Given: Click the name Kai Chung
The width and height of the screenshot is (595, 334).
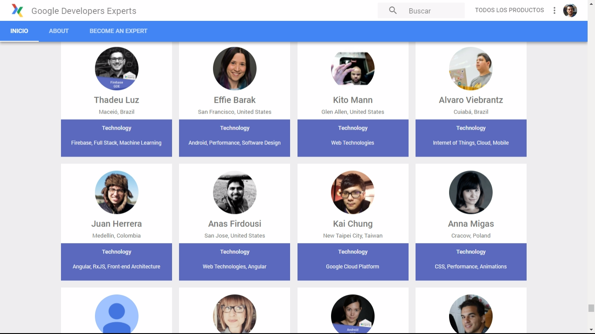Looking at the screenshot, I should (x=353, y=224).
